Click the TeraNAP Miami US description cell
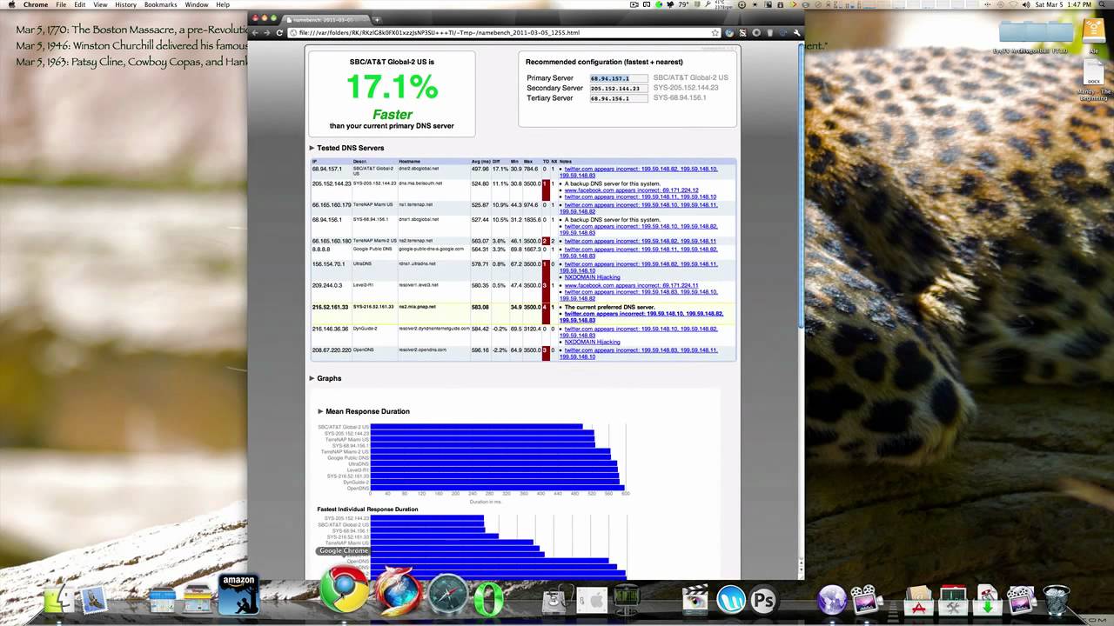This screenshot has width=1114, height=626. pos(372,205)
